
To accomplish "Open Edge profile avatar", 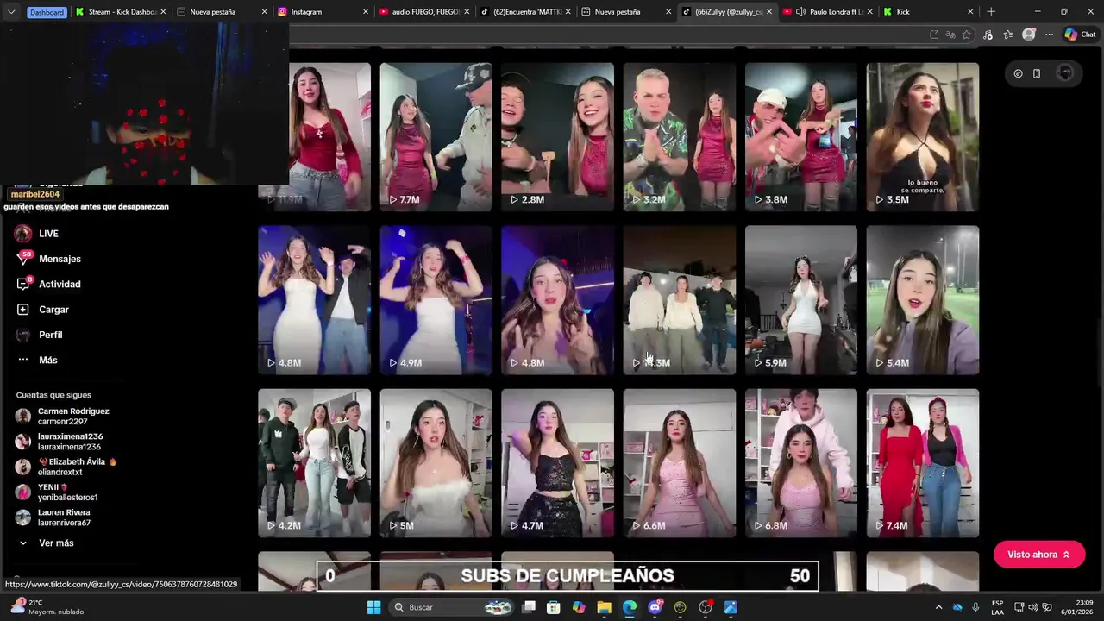I will pos(1028,34).
